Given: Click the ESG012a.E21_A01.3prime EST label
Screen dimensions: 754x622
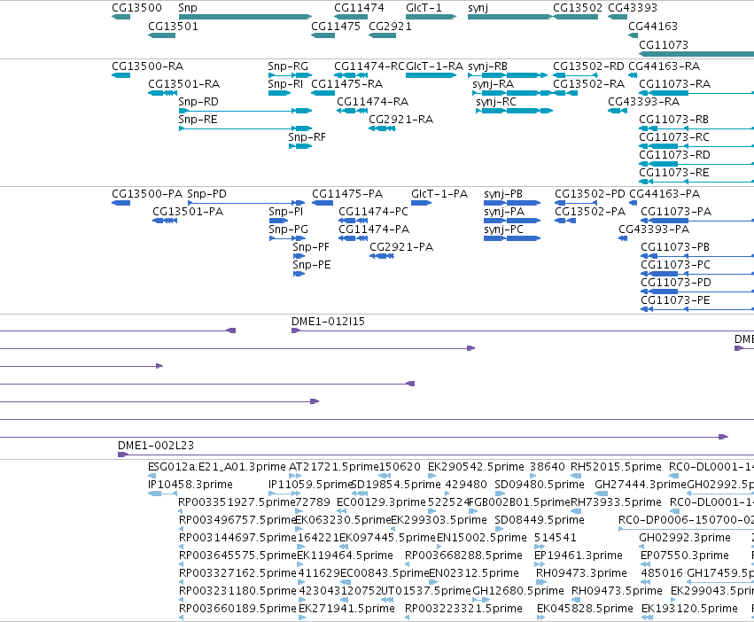Looking at the screenshot, I should point(217,467).
